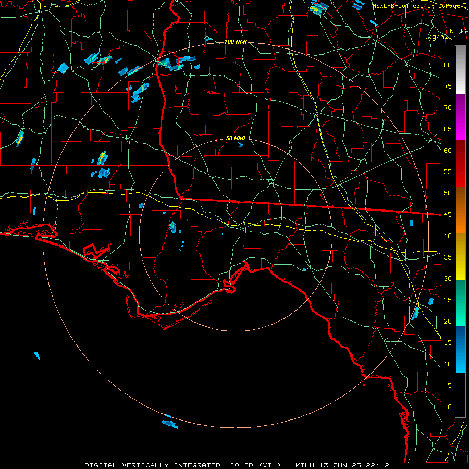Pick the dark red segment of the color bar
469x469 pixels.
pyautogui.click(x=460, y=164)
